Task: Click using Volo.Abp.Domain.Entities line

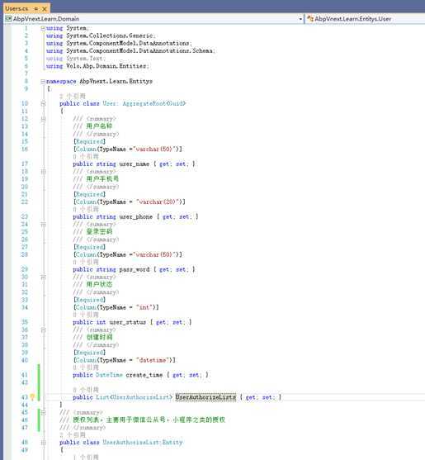Action: 97,66
